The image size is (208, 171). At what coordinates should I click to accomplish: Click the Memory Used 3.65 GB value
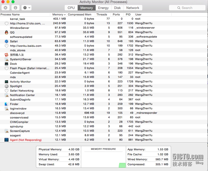tap(74, 154)
